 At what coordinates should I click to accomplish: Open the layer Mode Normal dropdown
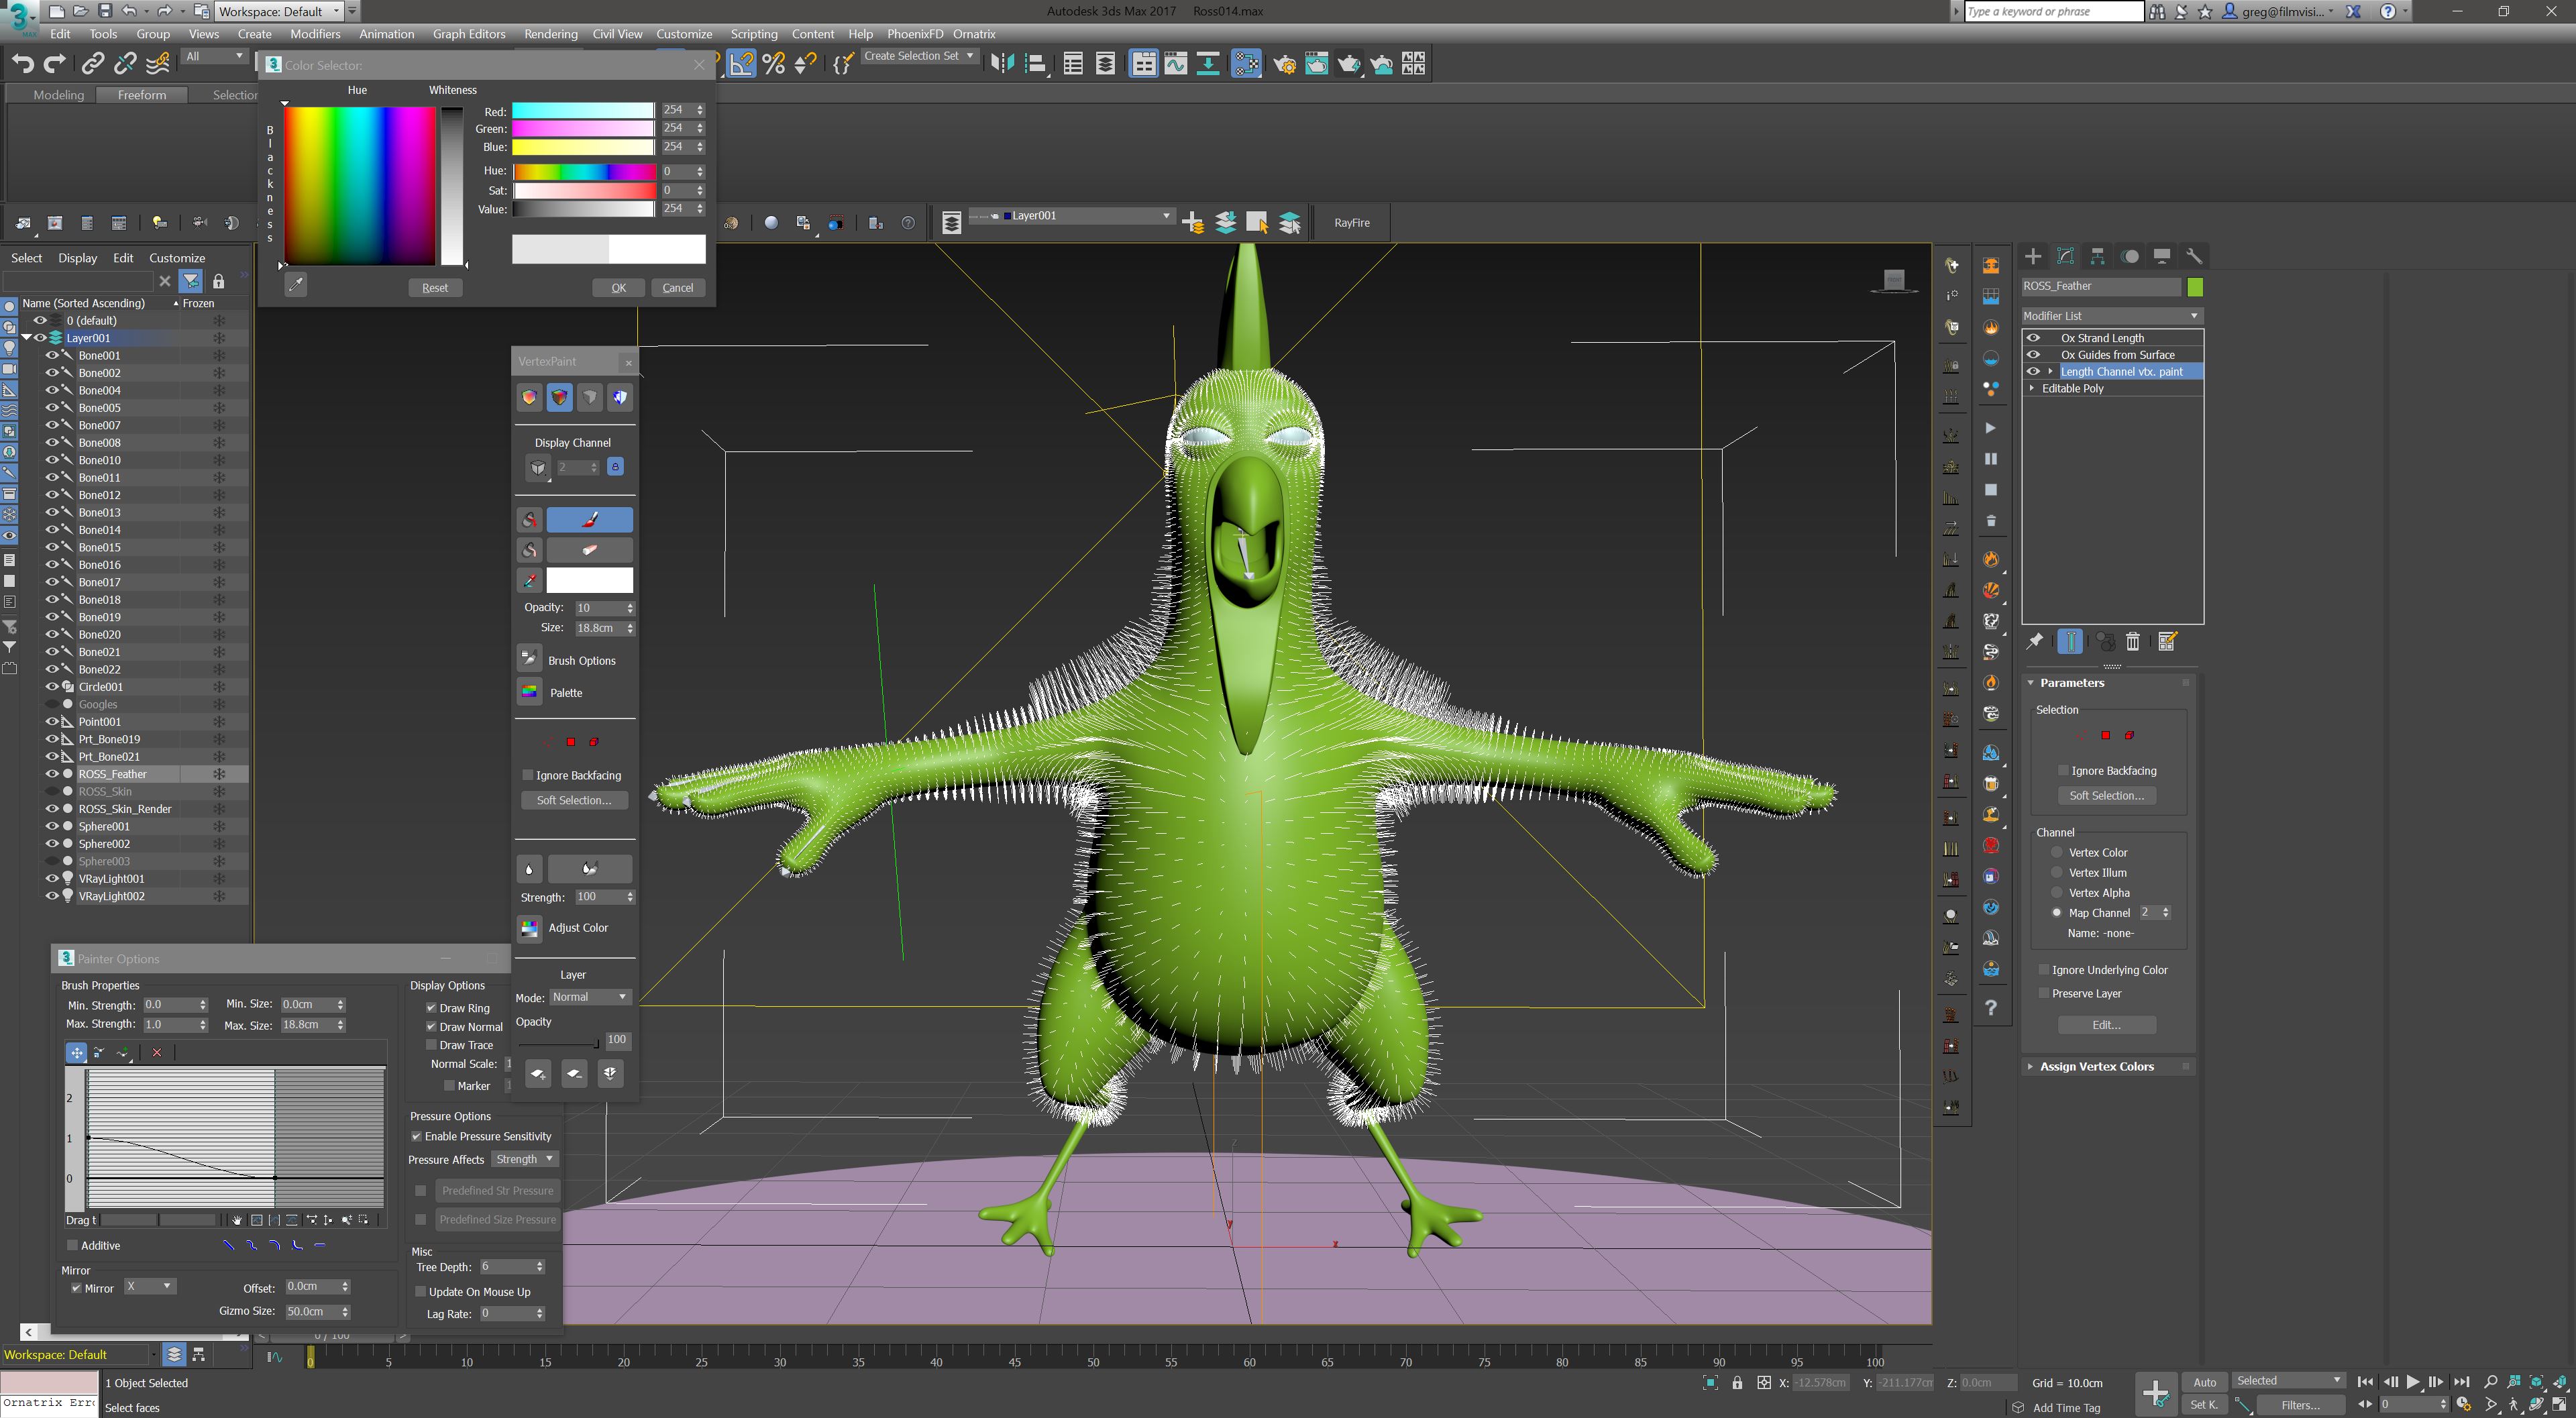coord(589,997)
